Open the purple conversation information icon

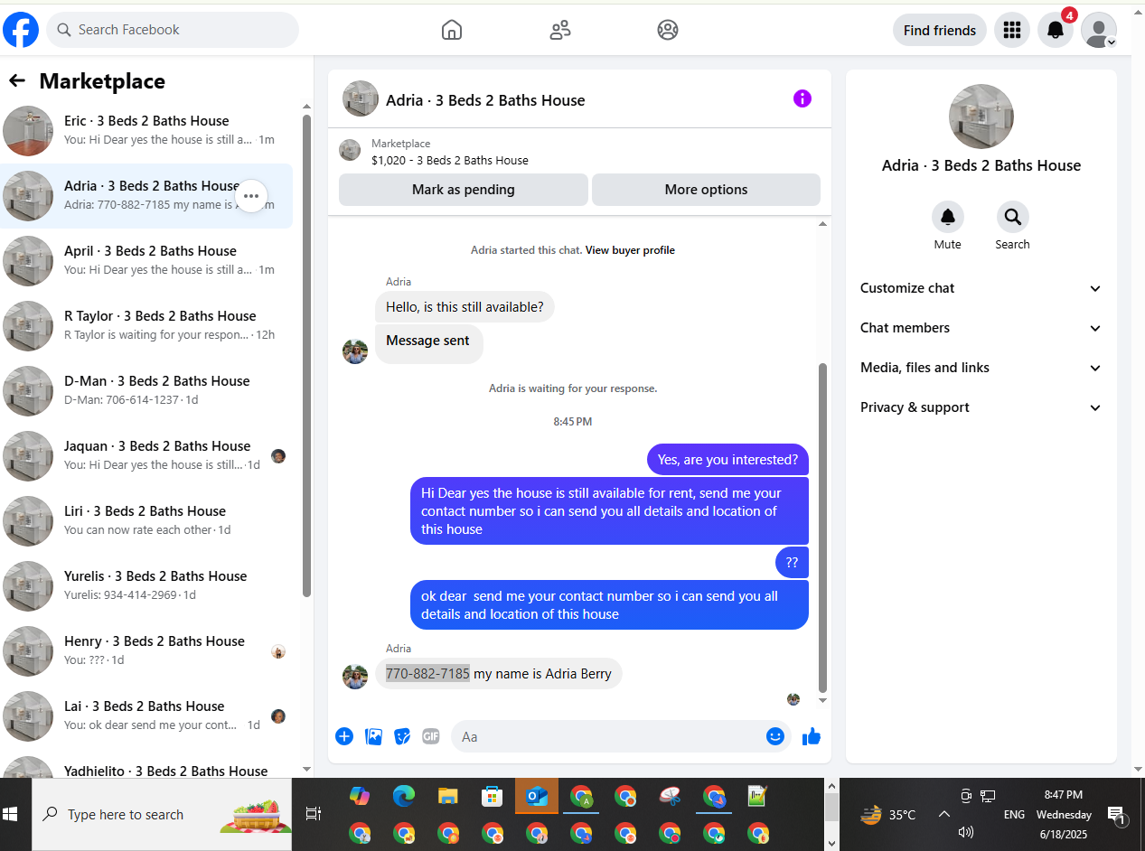pos(802,98)
